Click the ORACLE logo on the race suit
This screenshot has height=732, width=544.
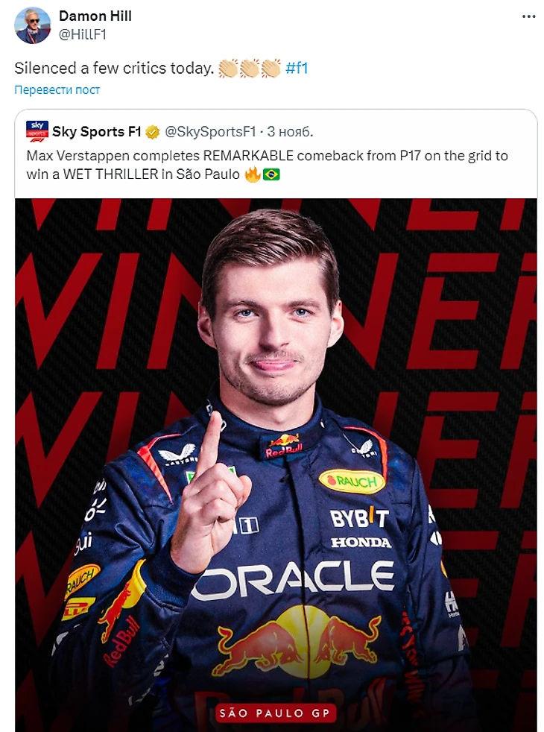pyautogui.click(x=293, y=580)
